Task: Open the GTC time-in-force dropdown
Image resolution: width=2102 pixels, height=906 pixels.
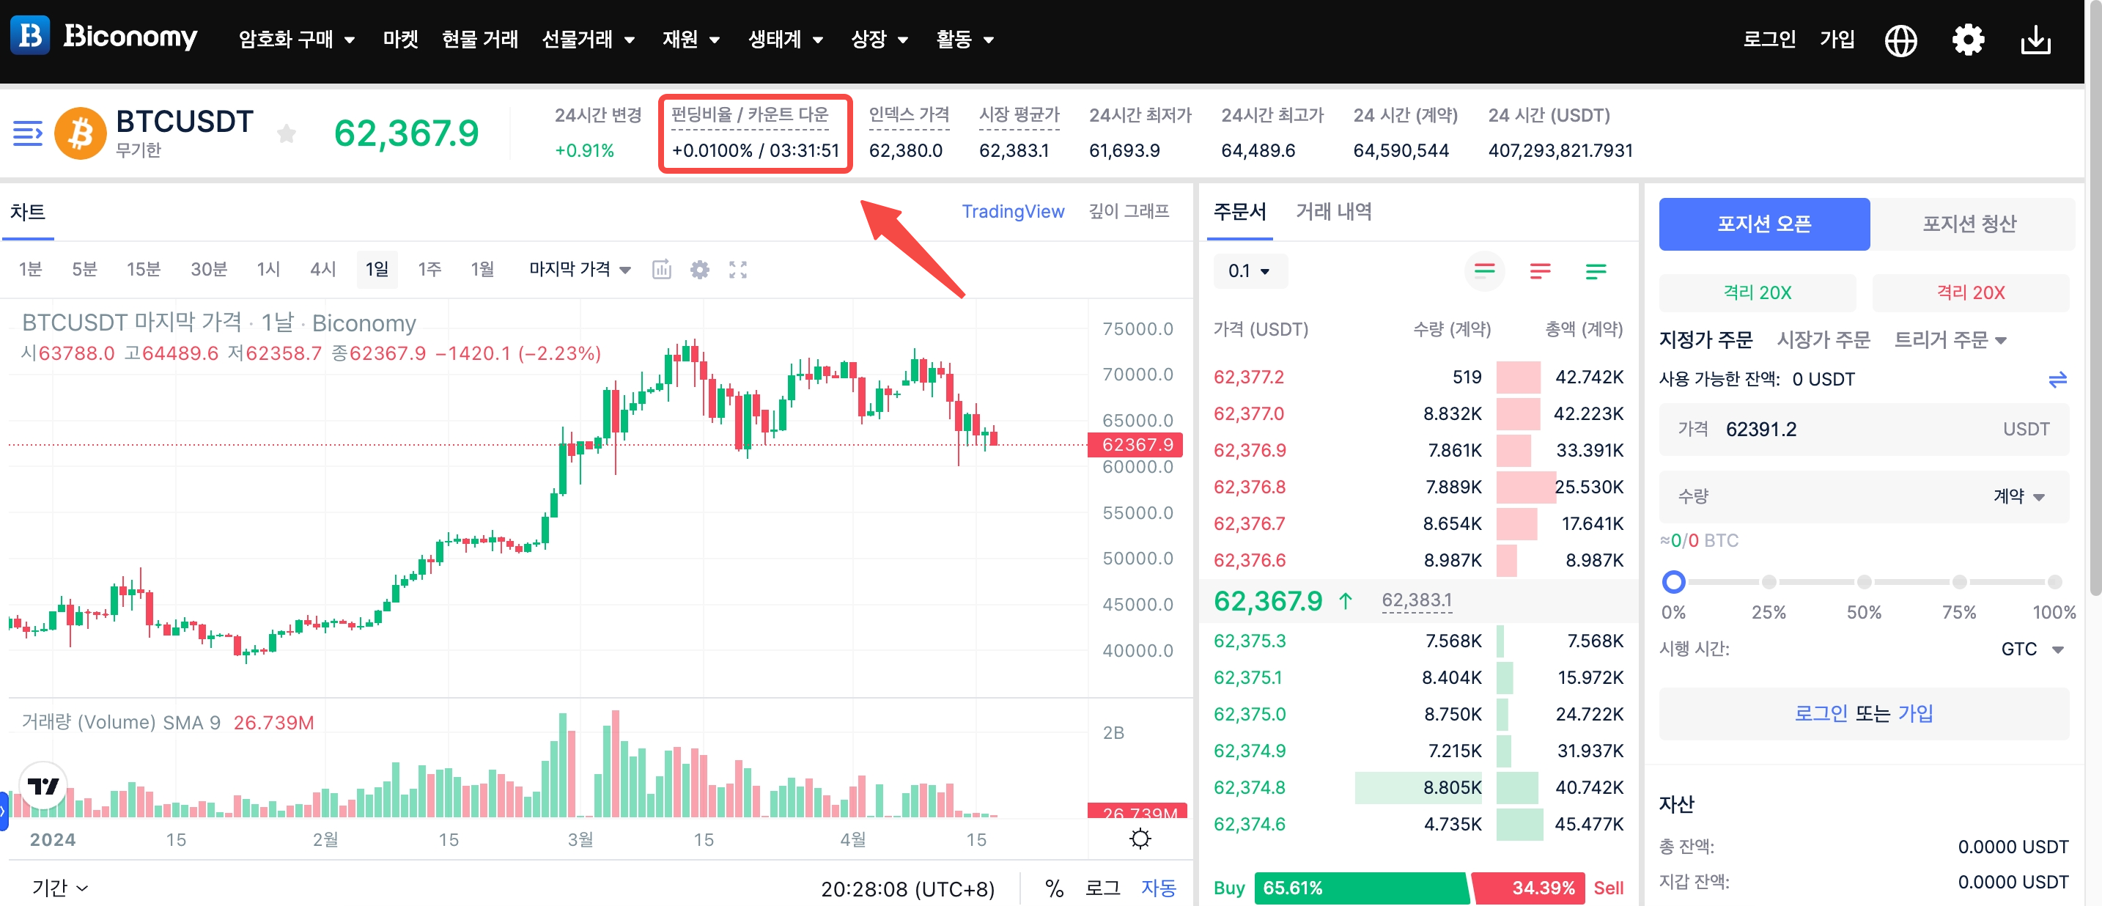Action: [x=2031, y=649]
